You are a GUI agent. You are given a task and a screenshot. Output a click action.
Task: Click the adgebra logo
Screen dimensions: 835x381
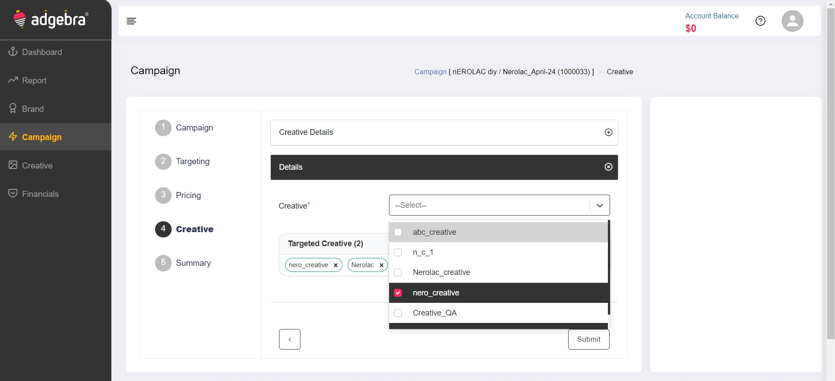[x=51, y=19]
